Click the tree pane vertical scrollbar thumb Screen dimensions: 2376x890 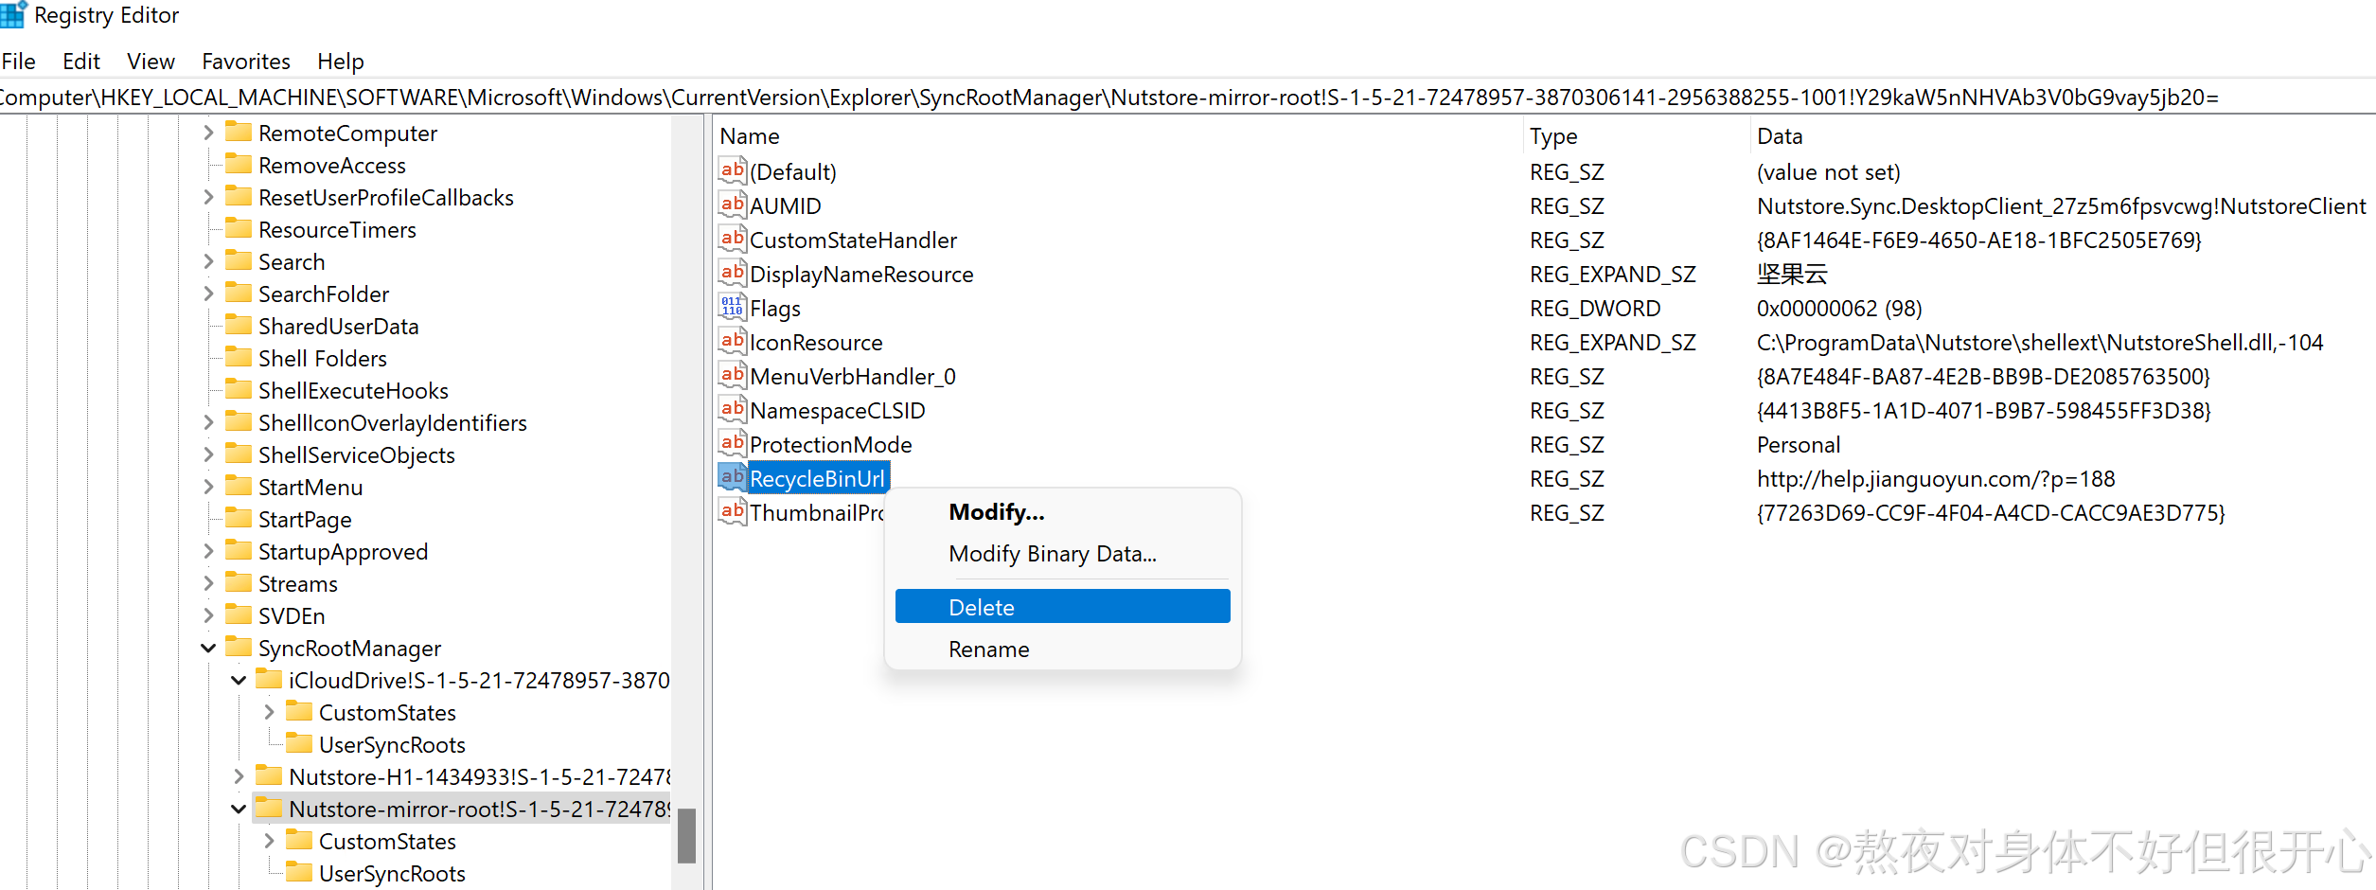687,835
